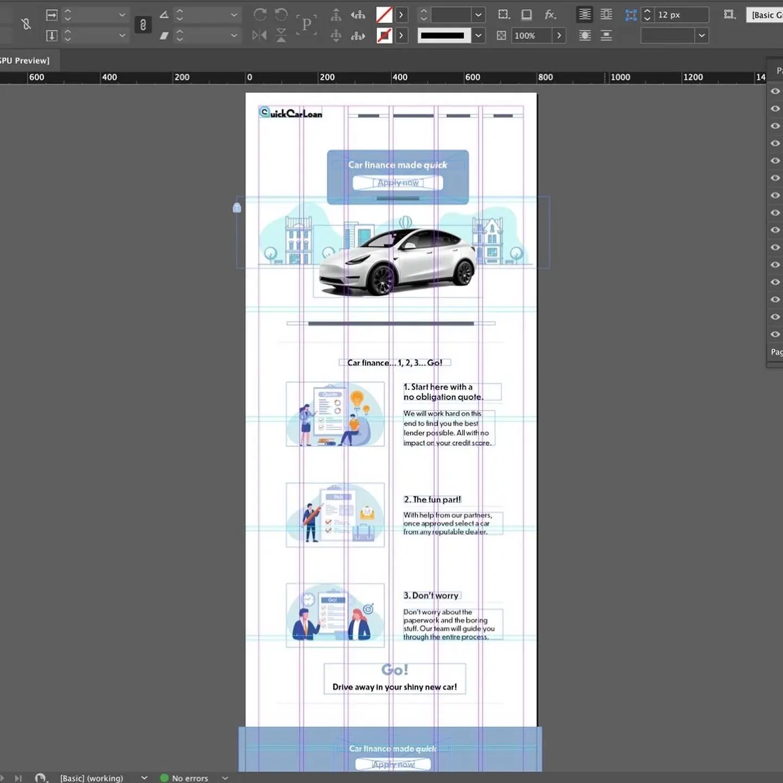Click the rotate 90° counter-clockwise icon
The image size is (783, 783).
[281, 15]
